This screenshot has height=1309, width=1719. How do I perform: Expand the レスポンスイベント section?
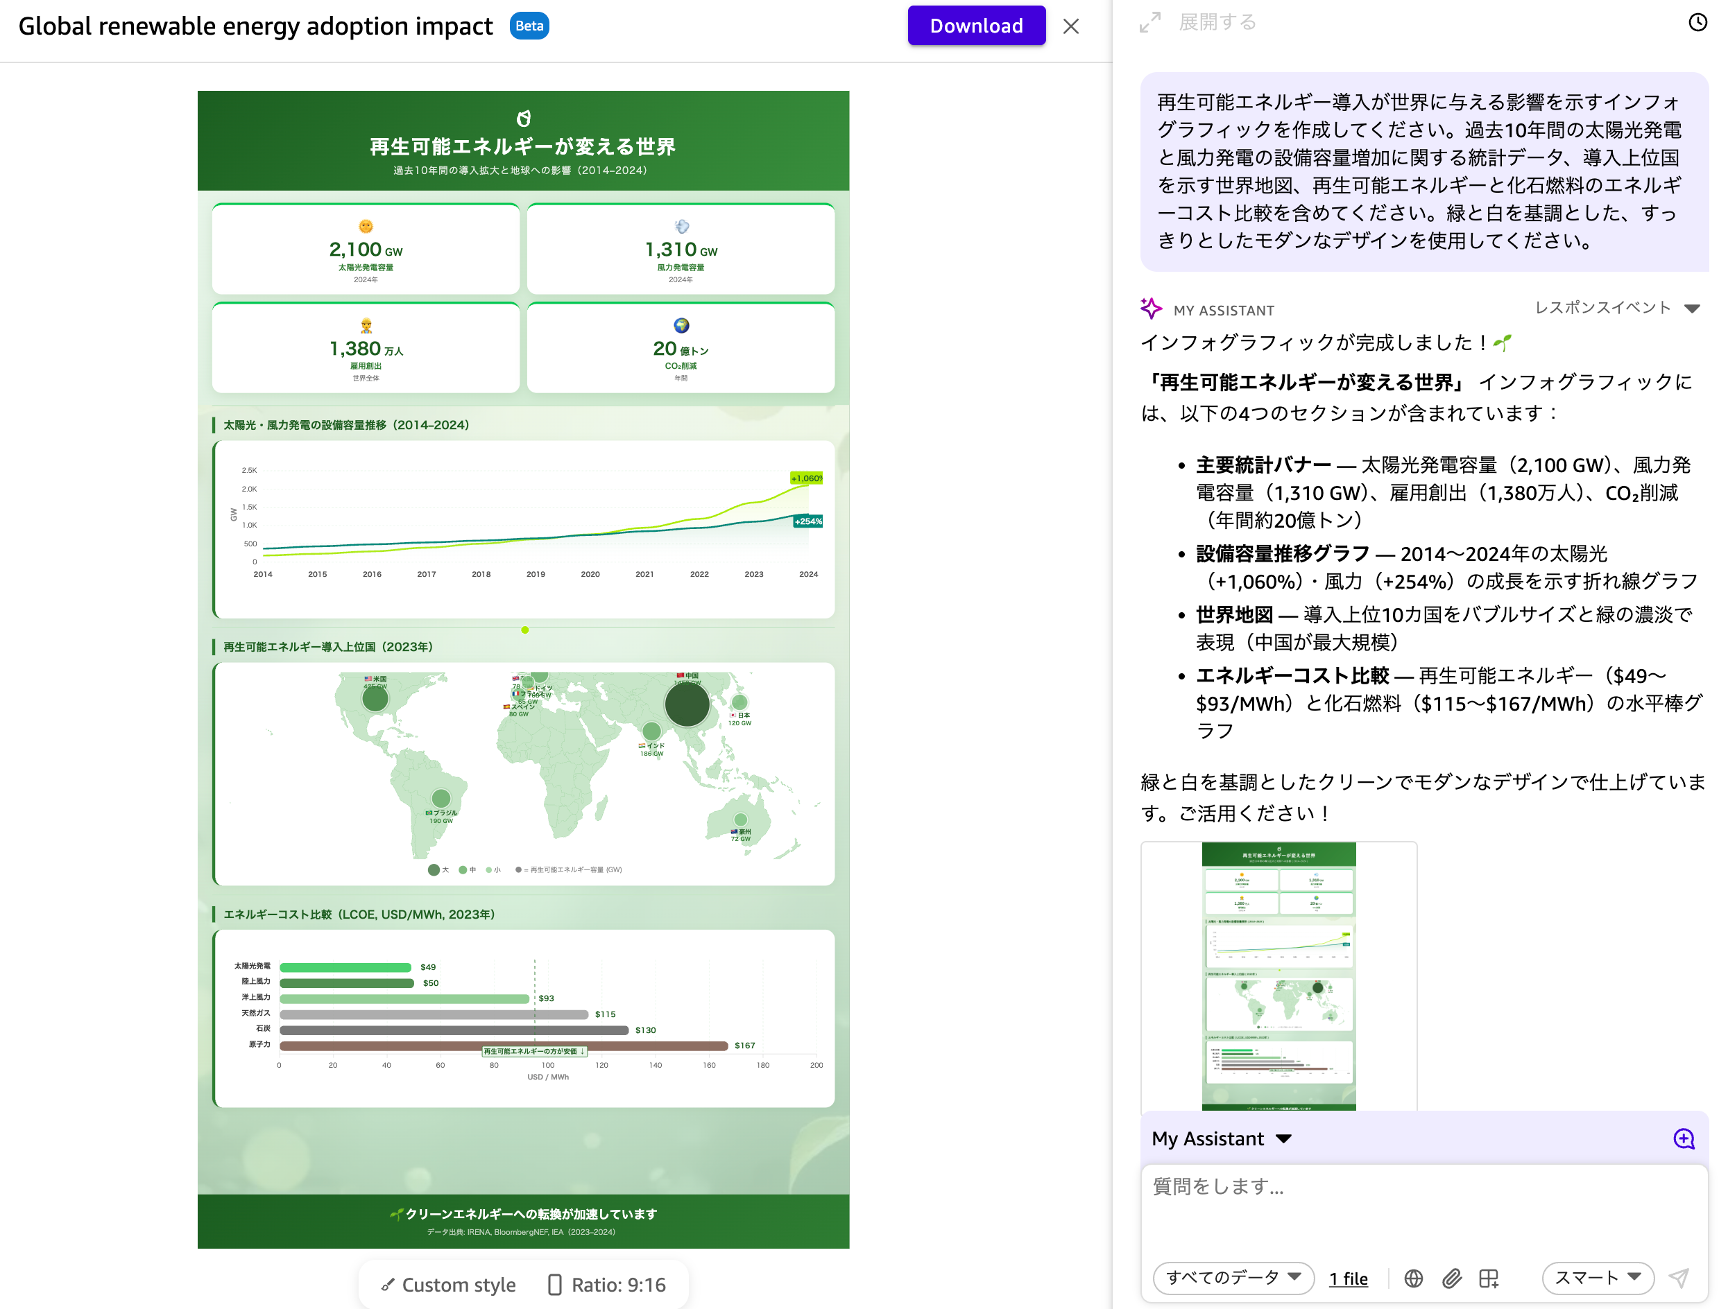(1616, 308)
